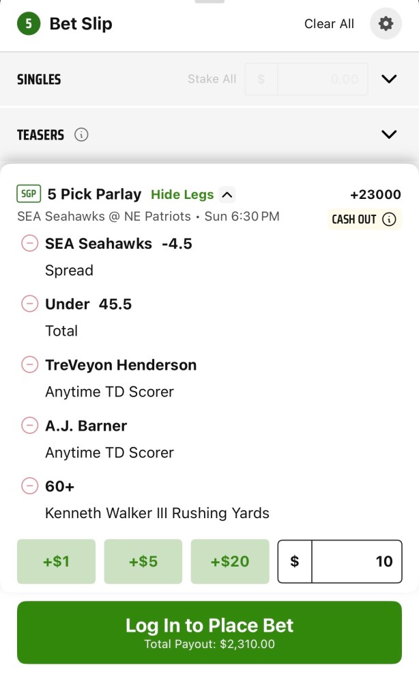Click the parlay stake amount field
419x700 pixels.
tap(356, 561)
